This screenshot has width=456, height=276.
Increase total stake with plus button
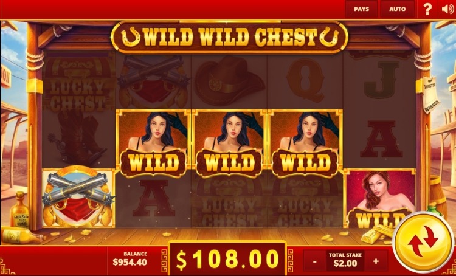point(376,261)
